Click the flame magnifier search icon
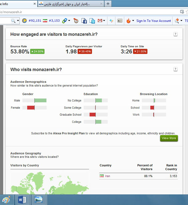 (177, 21)
